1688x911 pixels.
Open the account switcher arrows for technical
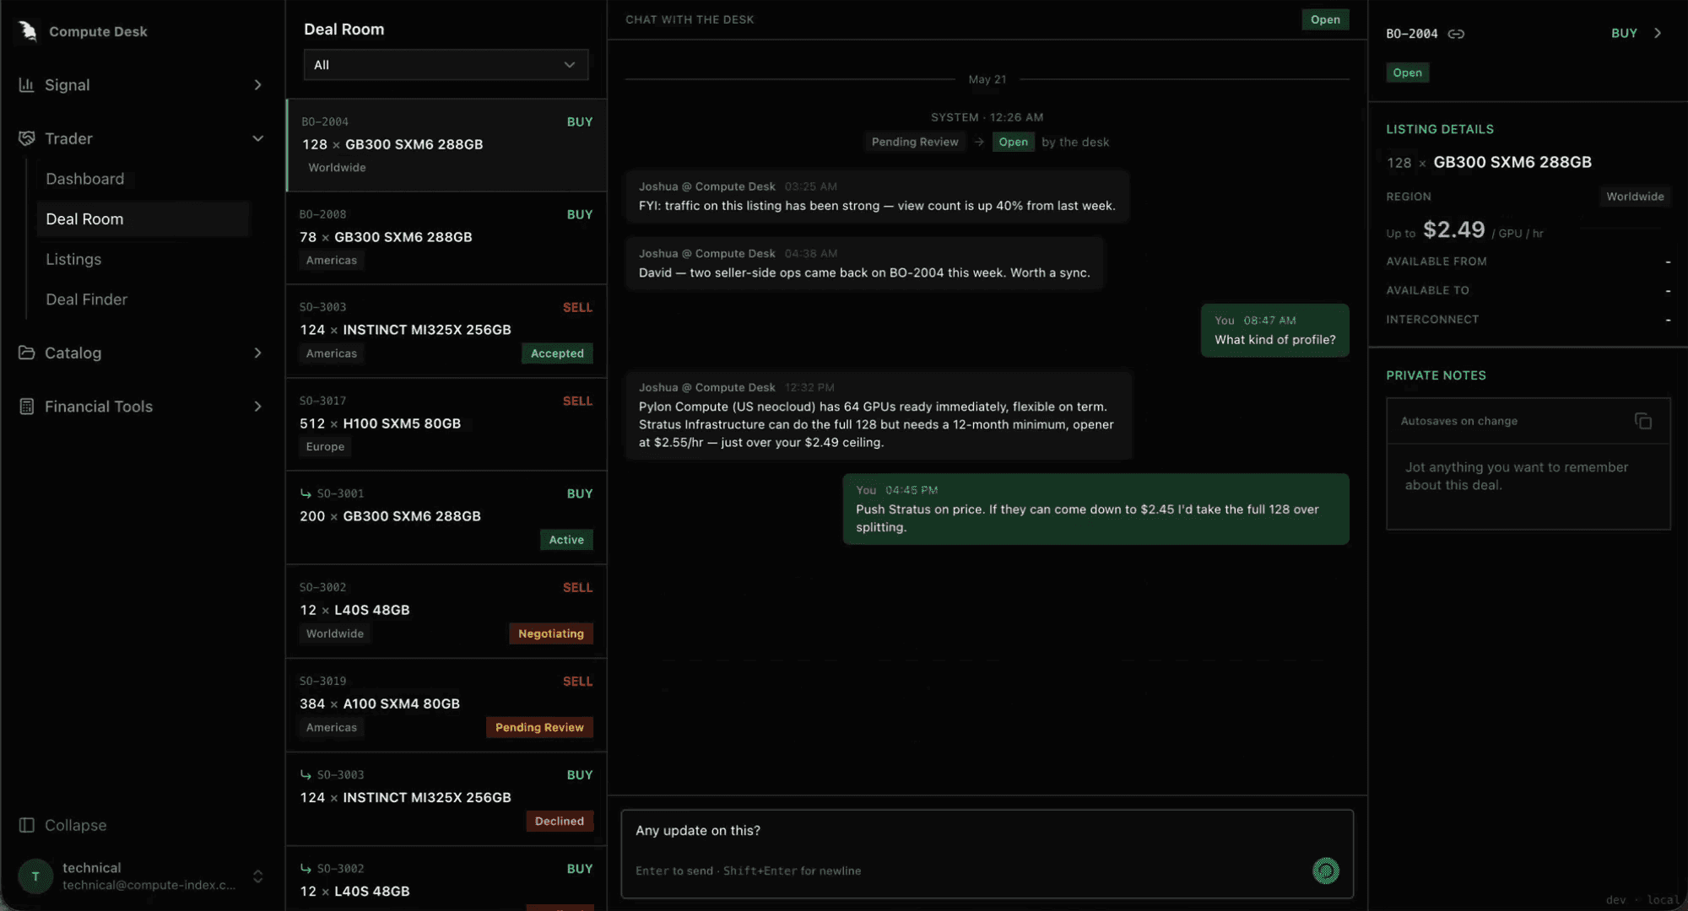coord(257,876)
